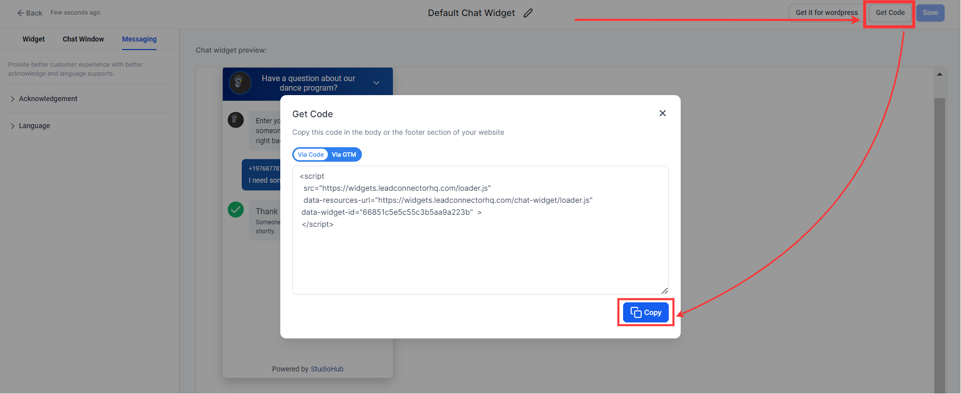Click the Save button

(930, 13)
